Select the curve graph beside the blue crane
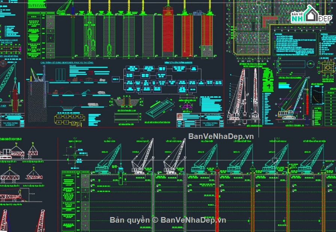Screen dimensions: 336x232 pos(317,95)
